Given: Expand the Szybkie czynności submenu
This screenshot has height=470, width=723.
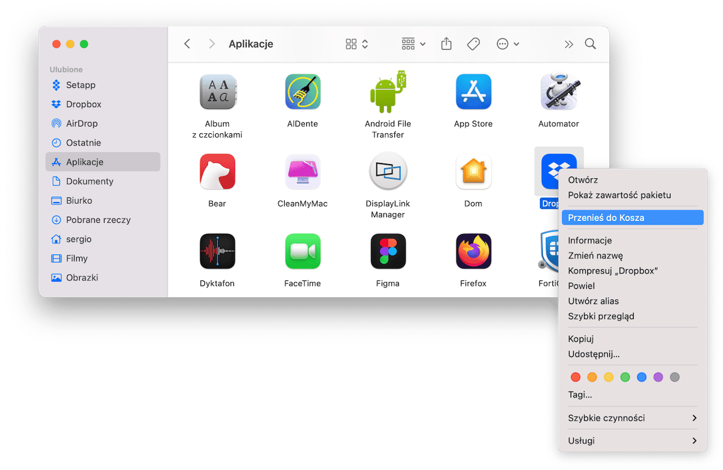Looking at the screenshot, I should pyautogui.click(x=632, y=418).
